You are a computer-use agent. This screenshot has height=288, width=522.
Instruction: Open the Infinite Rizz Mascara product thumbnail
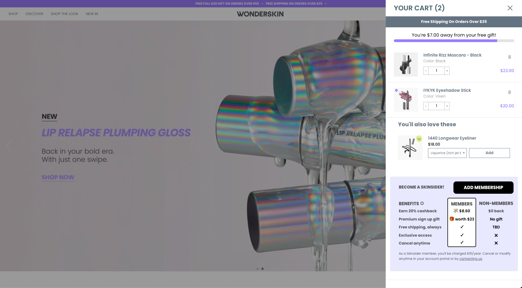coord(406,64)
